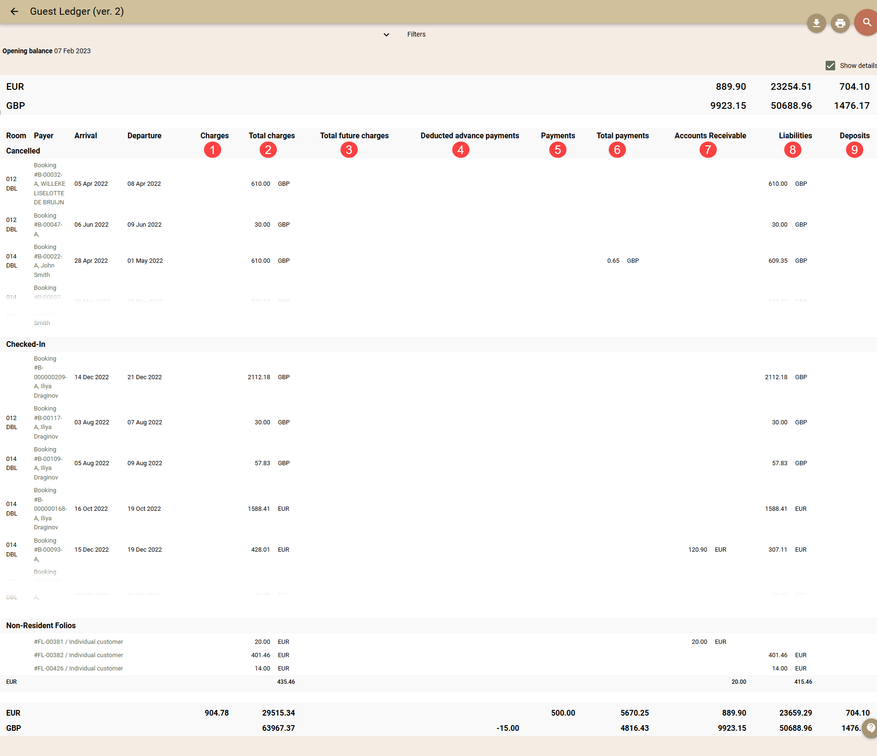The height and width of the screenshot is (756, 877).
Task: Toggle the Show details checkbox
Action: click(830, 66)
